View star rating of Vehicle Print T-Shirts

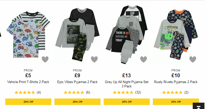click(x=25, y=92)
